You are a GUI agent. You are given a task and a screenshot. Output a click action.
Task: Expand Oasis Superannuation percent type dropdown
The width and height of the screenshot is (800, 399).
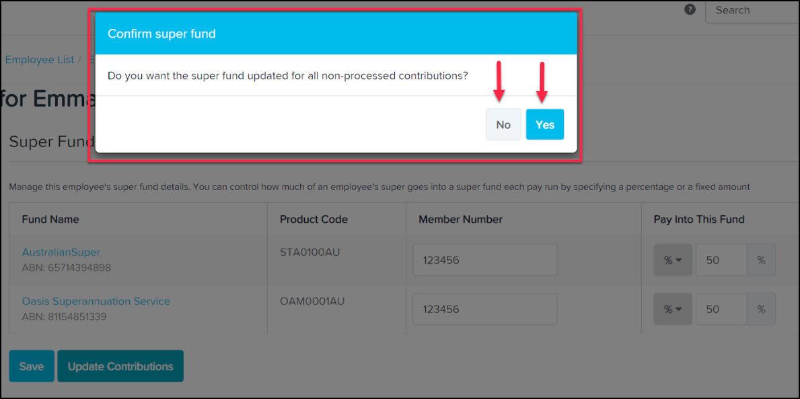[673, 309]
